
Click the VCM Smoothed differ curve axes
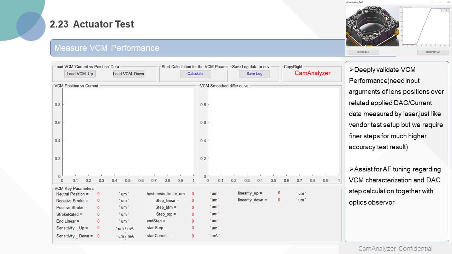point(273,131)
